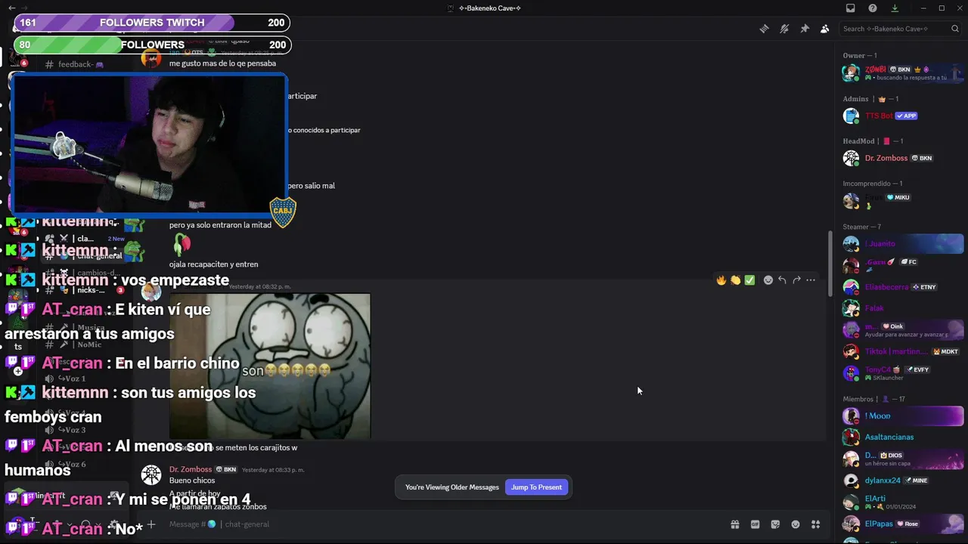Viewport: 968px width, 544px height.
Task: Click the back navigation arrow in title bar
Action: [12, 8]
